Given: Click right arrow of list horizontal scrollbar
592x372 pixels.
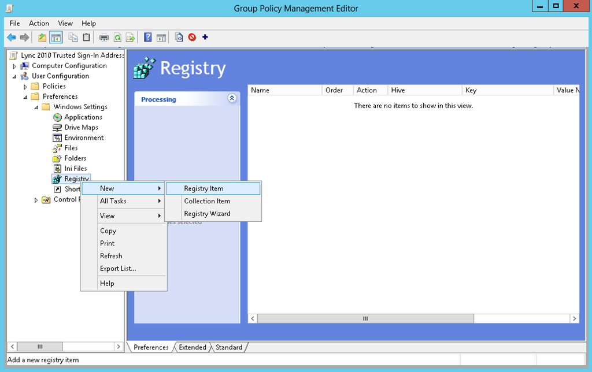Looking at the screenshot, I should point(574,319).
